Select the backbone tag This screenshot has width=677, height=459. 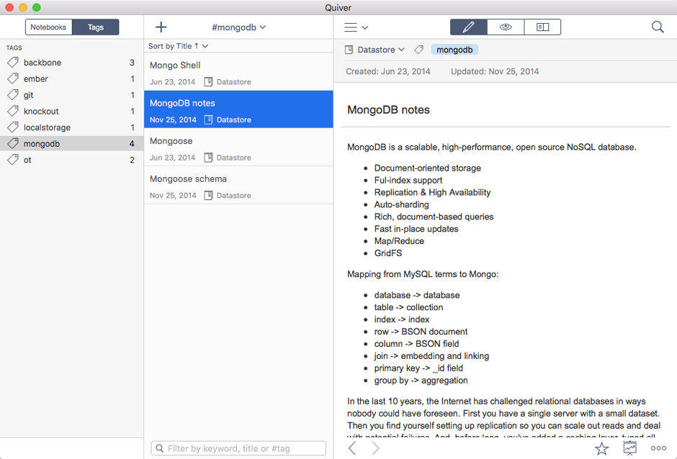point(72,63)
